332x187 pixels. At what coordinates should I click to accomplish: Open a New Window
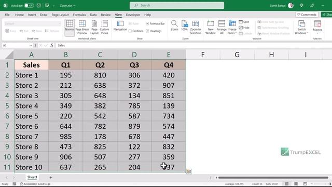pyautogui.click(x=210, y=27)
